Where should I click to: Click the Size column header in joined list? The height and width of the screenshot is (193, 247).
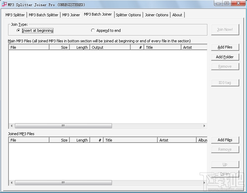click(x=60, y=140)
